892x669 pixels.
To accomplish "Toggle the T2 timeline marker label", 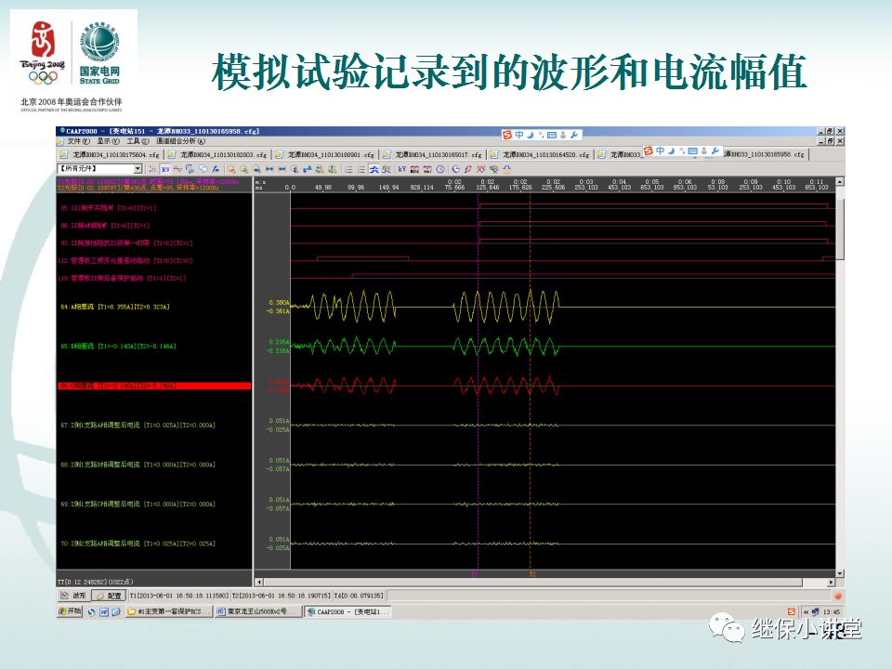I will coord(531,572).
